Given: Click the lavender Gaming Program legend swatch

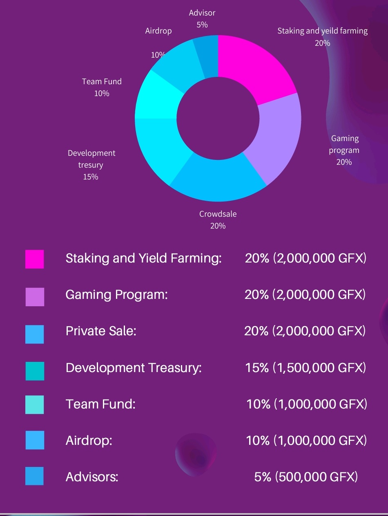Looking at the screenshot, I should 34,297.
